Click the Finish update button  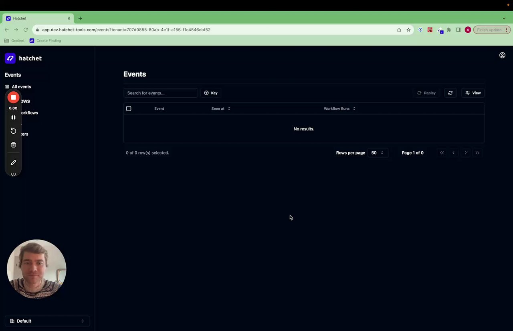[492, 30]
